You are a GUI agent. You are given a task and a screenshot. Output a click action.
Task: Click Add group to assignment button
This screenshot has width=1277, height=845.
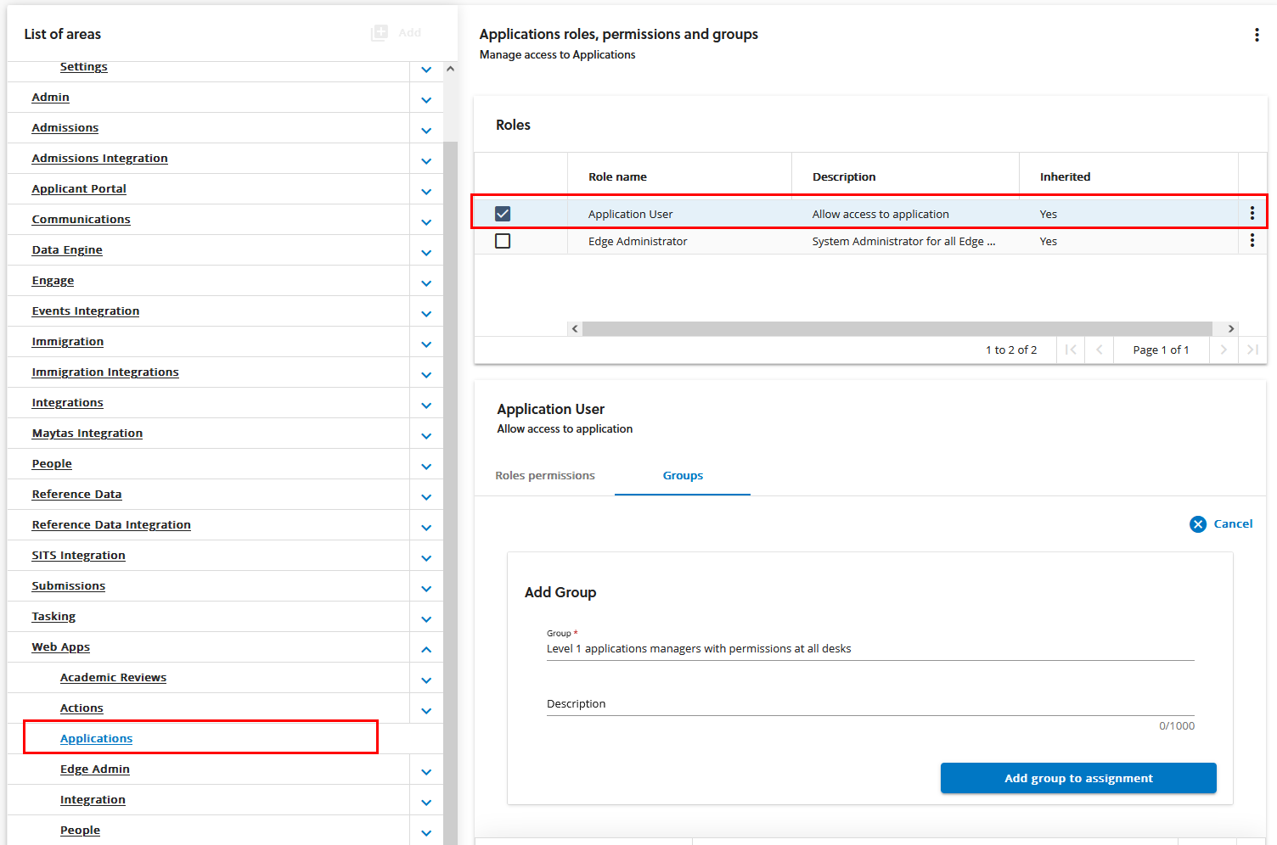point(1077,778)
